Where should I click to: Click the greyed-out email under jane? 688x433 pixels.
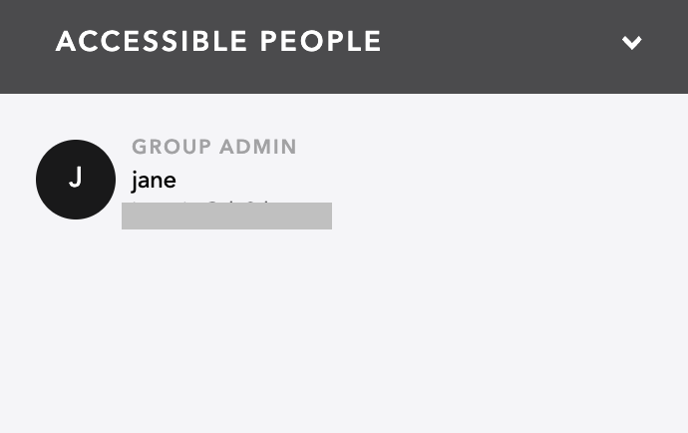pyautogui.click(x=226, y=216)
